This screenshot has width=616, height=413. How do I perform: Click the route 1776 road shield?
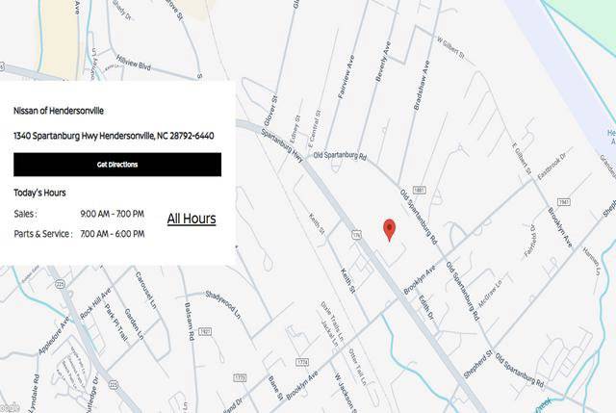302,361
